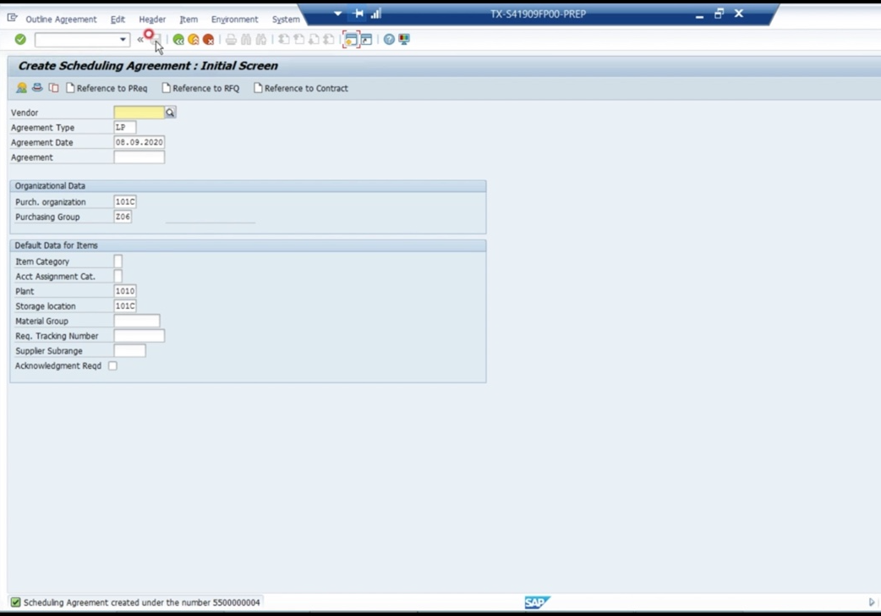Image resolution: width=881 pixels, height=616 pixels.
Task: Click the Last Page icon
Action: tap(329, 40)
